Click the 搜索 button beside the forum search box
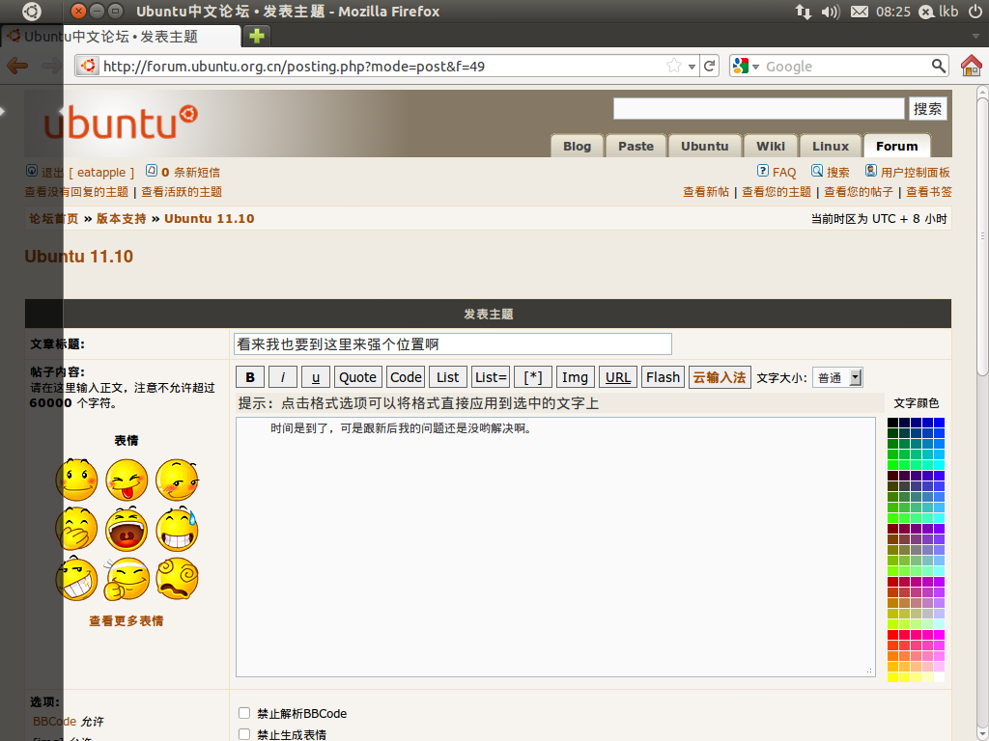The height and width of the screenshot is (741, 989). [x=928, y=109]
